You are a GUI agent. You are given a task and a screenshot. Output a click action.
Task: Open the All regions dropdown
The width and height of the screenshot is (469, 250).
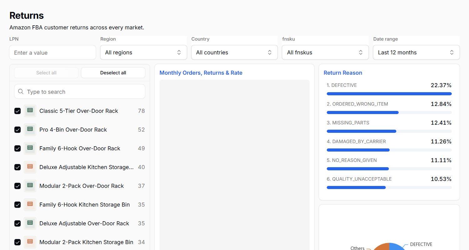coord(144,52)
